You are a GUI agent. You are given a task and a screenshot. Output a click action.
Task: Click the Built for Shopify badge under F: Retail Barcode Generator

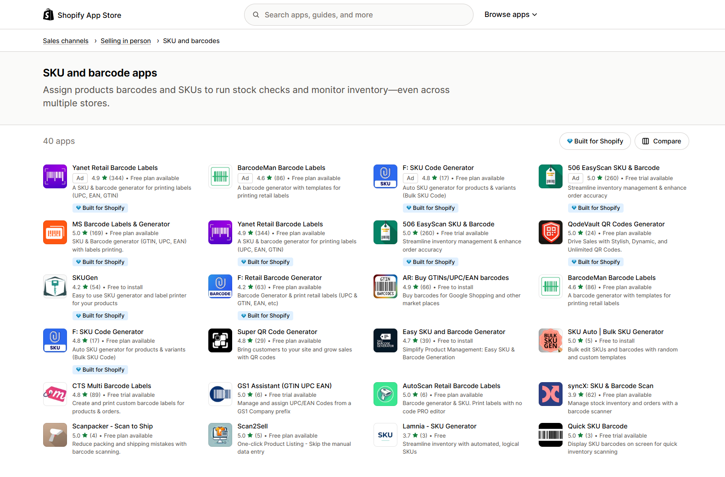[266, 316]
